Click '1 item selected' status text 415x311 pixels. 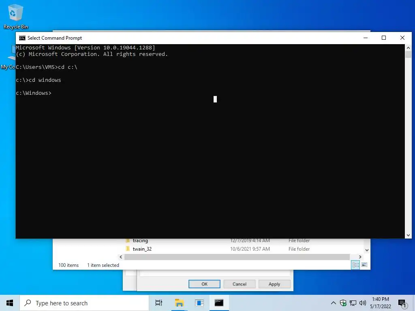103,265
